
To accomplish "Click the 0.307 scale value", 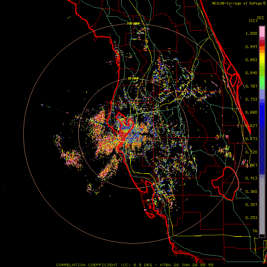I will (251, 205).
